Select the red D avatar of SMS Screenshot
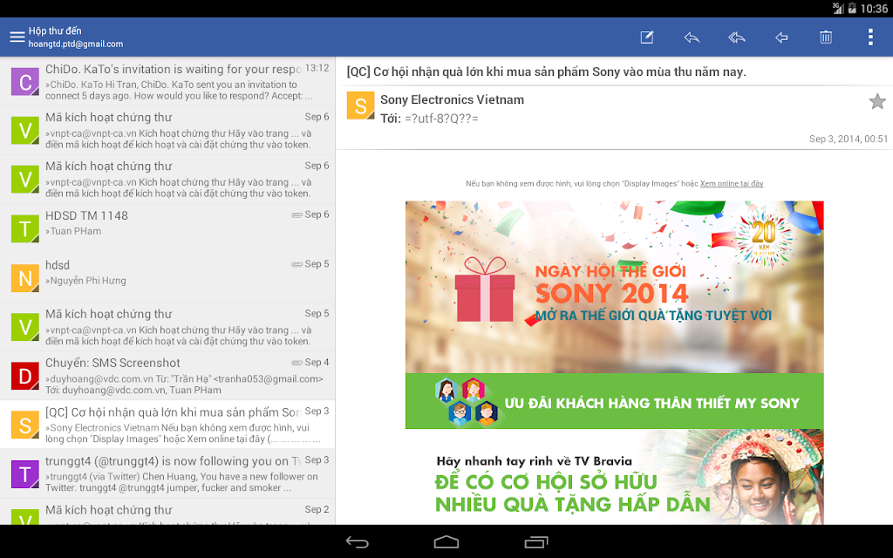Viewport: 893px width, 558px height. (x=25, y=376)
